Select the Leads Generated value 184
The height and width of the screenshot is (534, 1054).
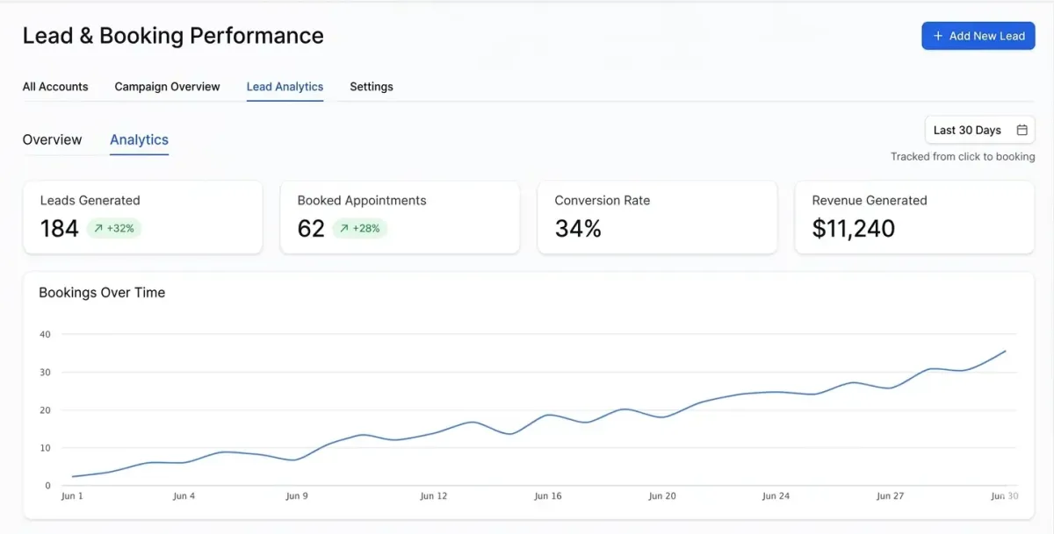coord(60,229)
